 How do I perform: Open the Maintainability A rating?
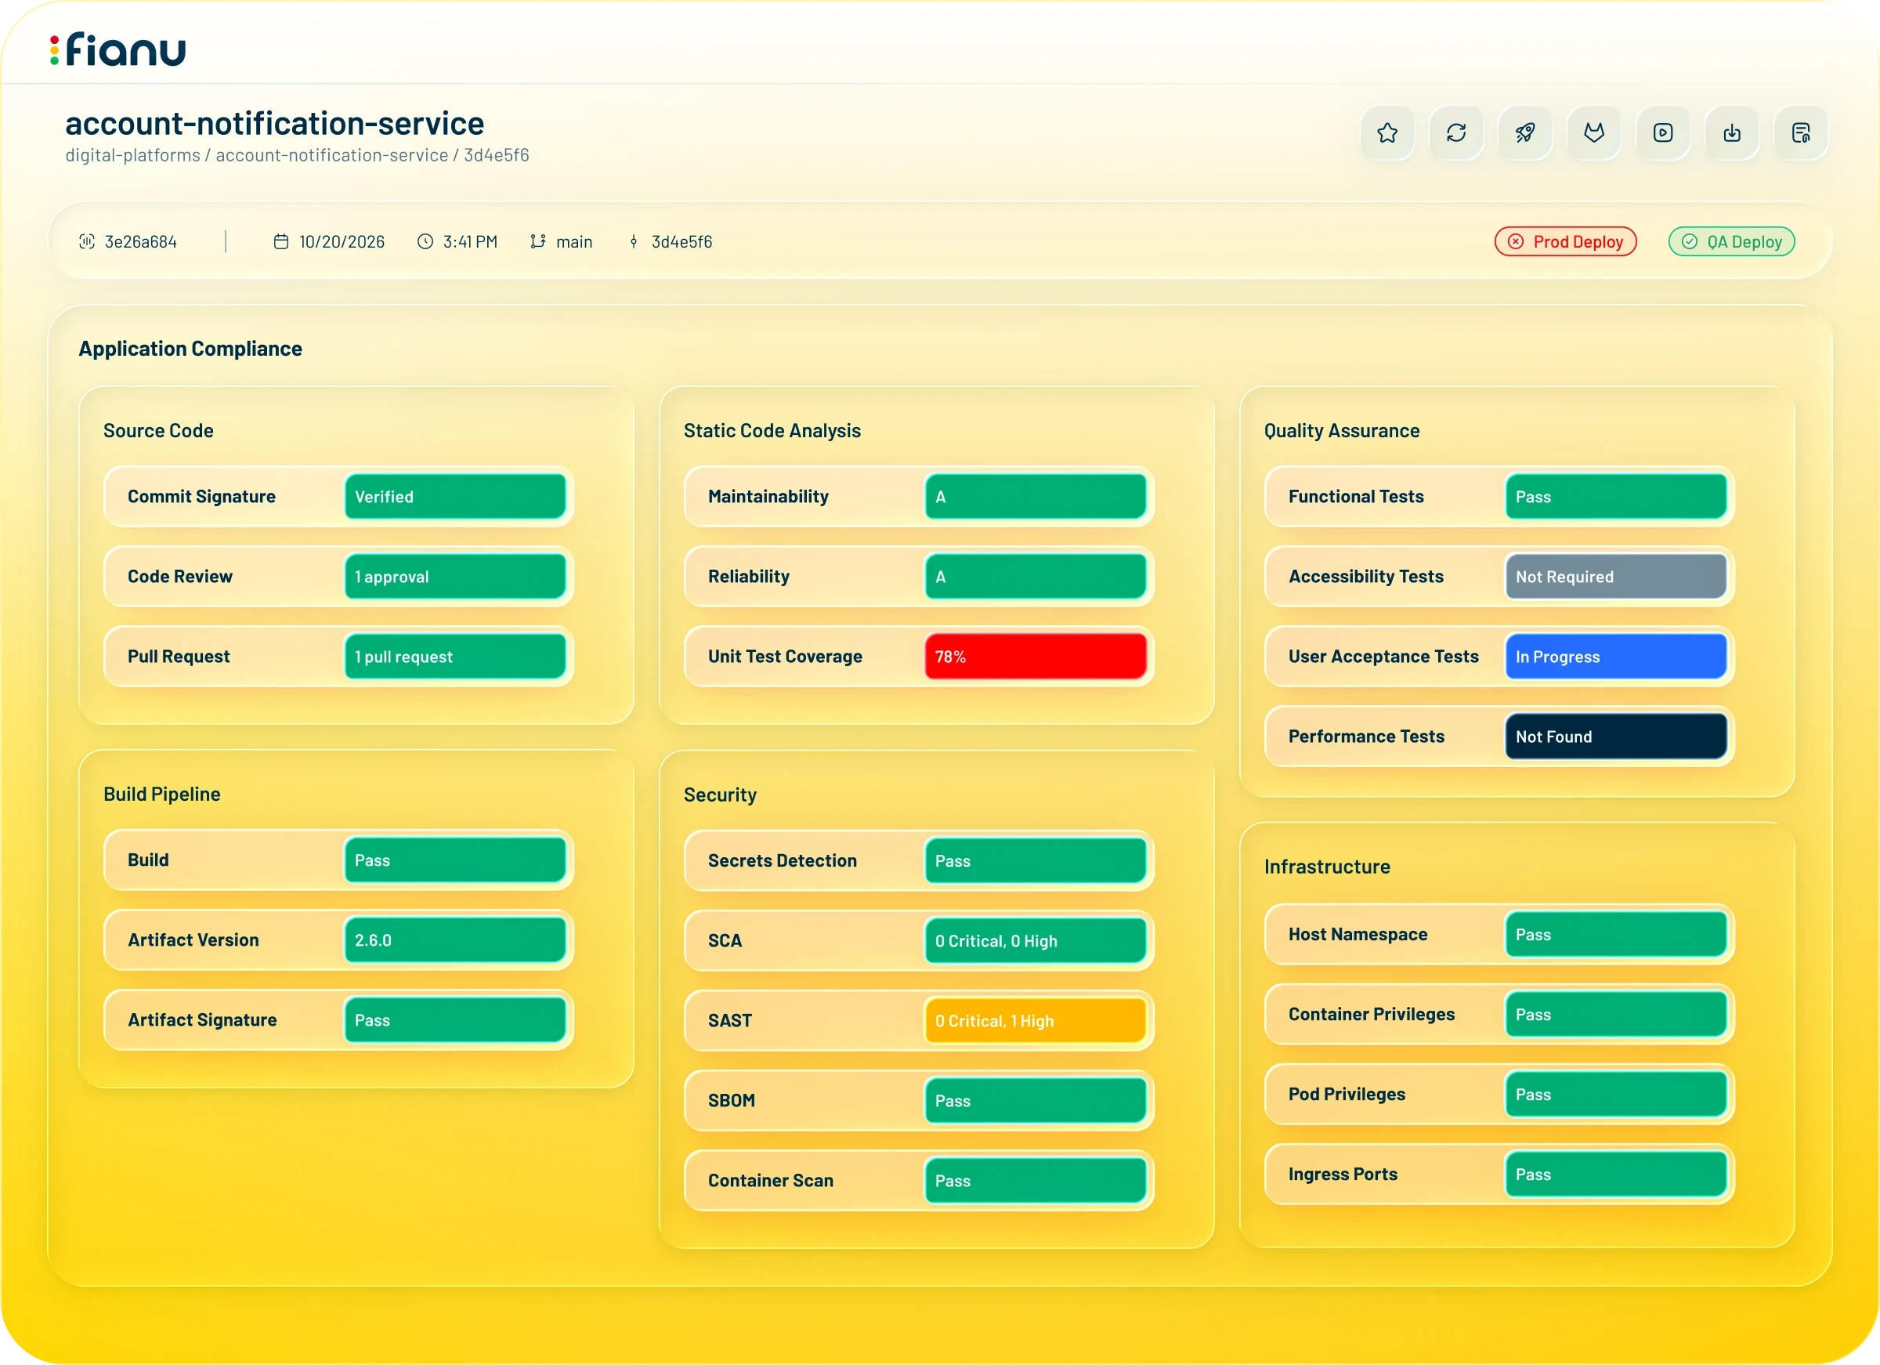click(x=1036, y=496)
